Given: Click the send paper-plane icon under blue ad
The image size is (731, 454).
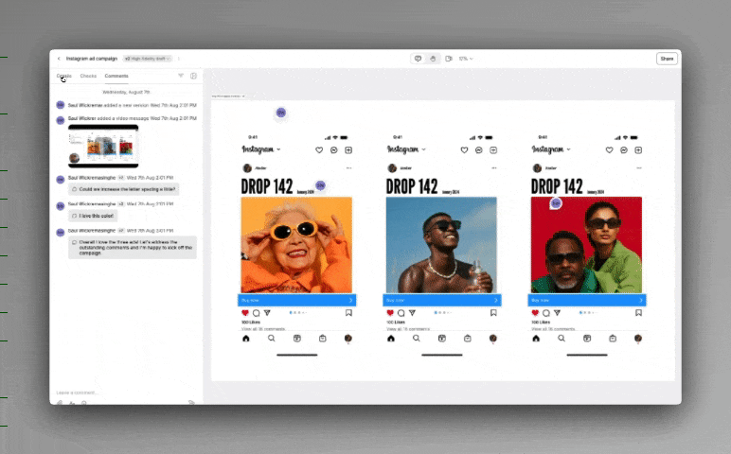Looking at the screenshot, I should (412, 313).
